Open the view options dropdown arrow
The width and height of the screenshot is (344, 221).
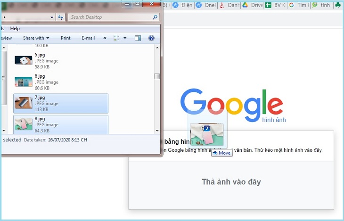(x=125, y=38)
